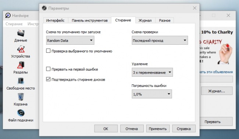Select the Файл подкачки swapfile icon
The image size is (239, 139).
click(x=21, y=113)
